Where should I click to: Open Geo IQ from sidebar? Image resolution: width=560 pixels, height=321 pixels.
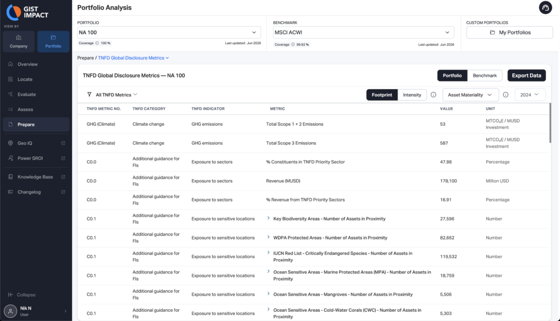click(36, 143)
